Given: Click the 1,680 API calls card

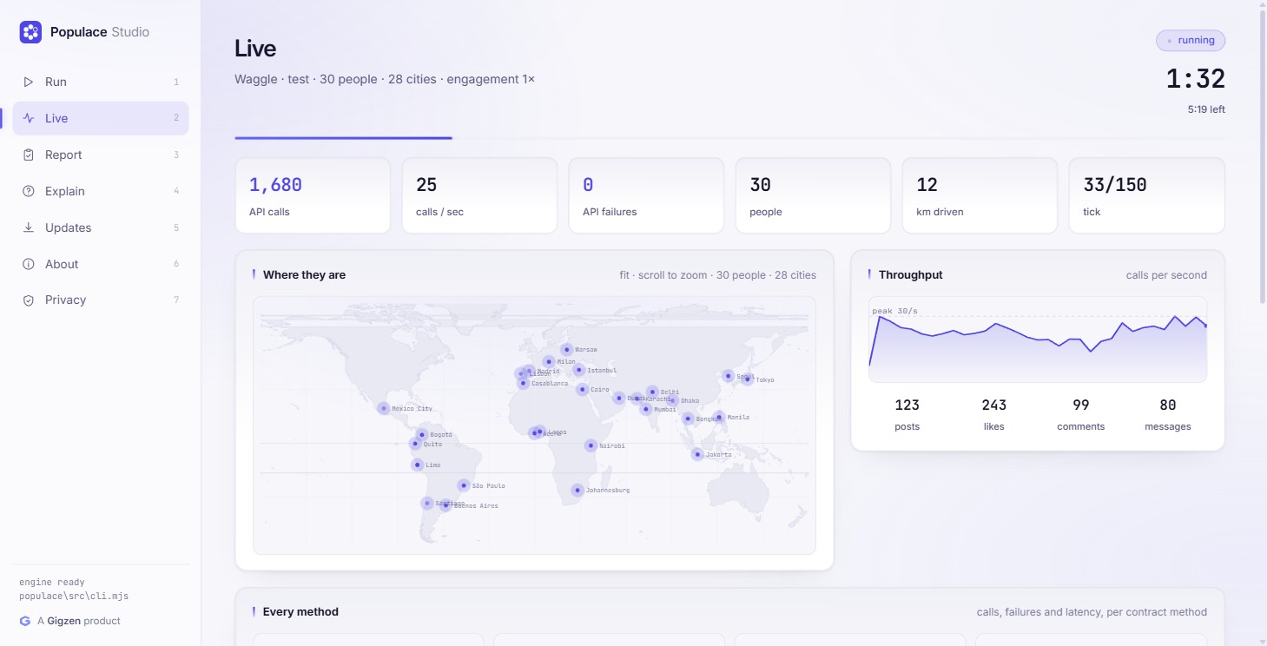Looking at the screenshot, I should 313,195.
